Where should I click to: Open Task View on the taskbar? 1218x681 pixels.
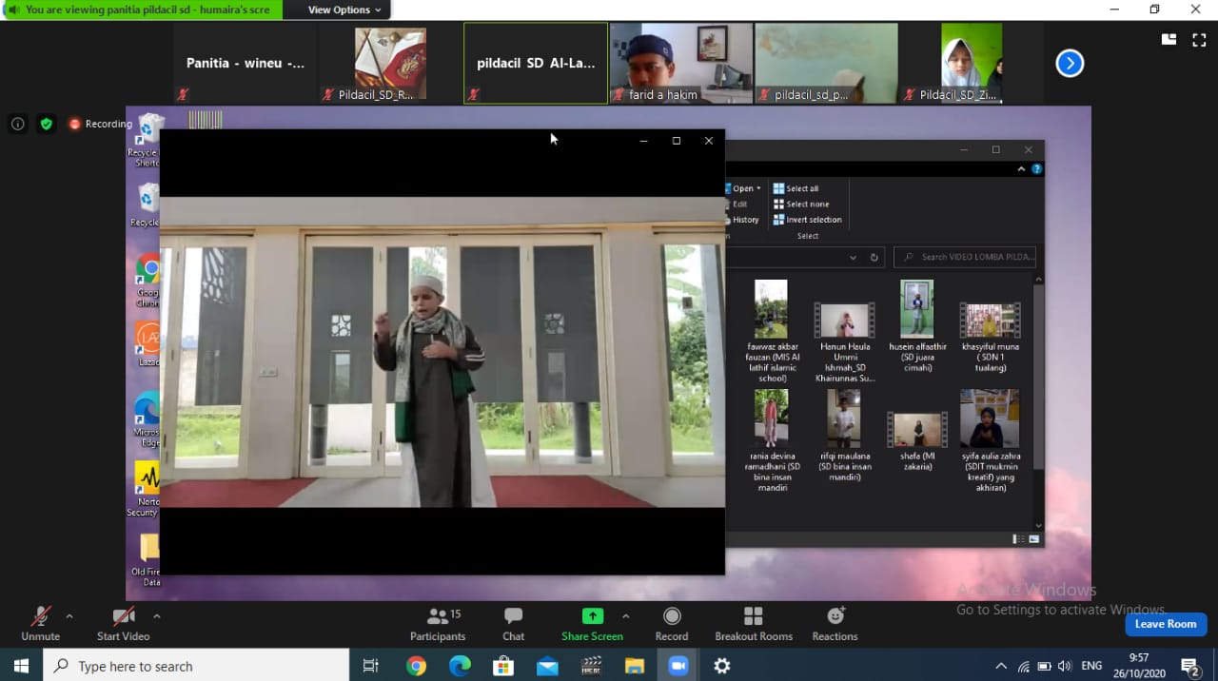pyautogui.click(x=372, y=666)
